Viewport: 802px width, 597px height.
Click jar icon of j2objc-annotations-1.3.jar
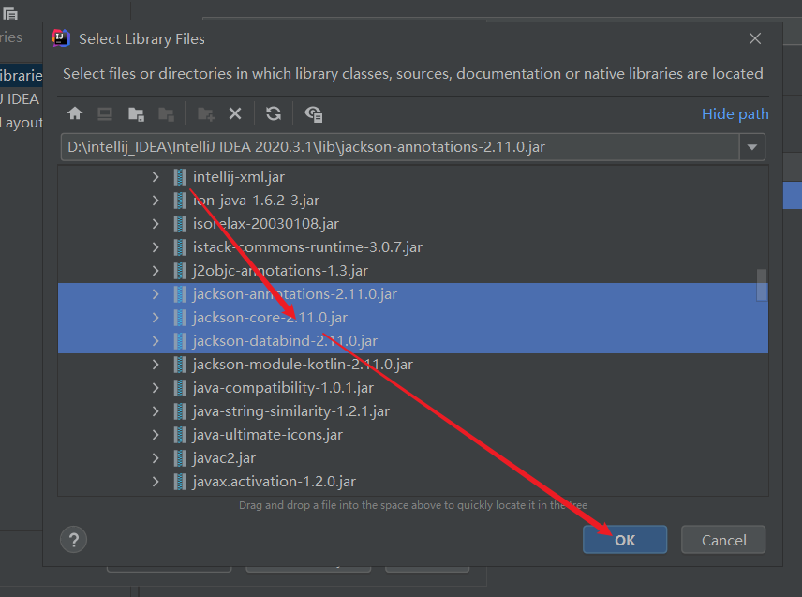point(180,271)
